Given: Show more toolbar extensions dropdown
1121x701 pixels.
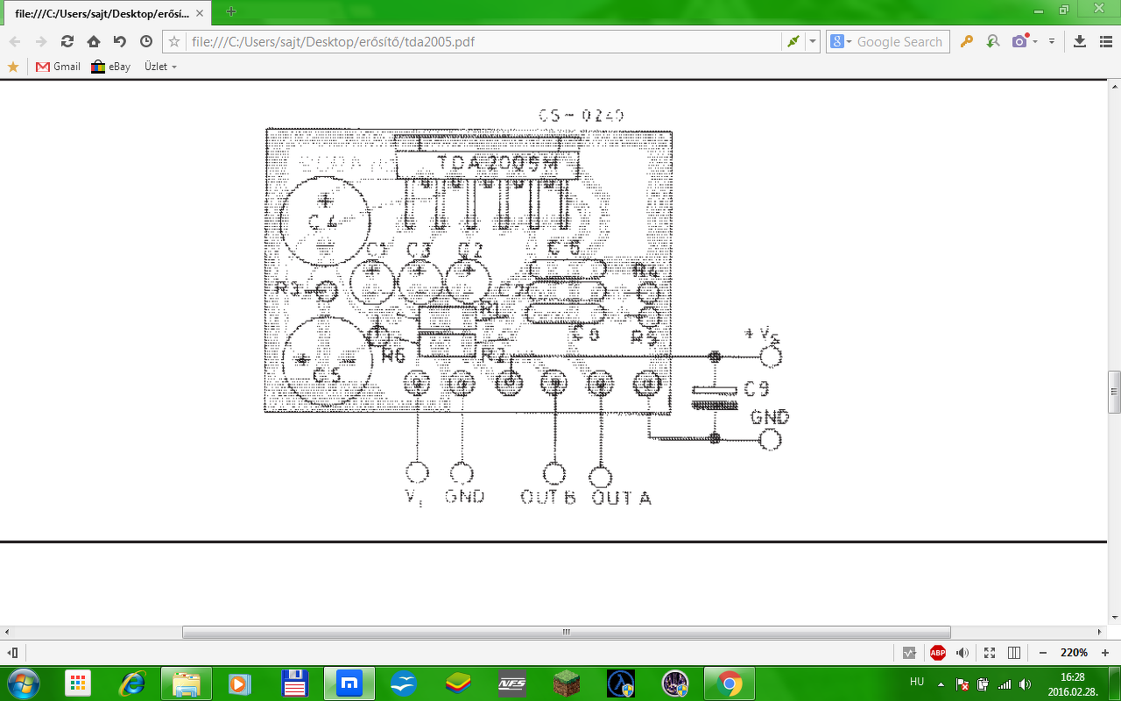Looking at the screenshot, I should point(1052,41).
